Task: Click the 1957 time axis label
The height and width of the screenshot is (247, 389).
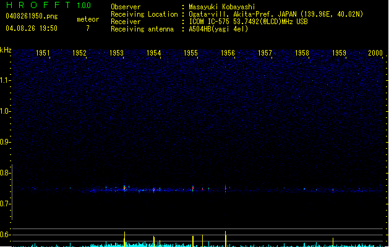Action: click(265, 53)
